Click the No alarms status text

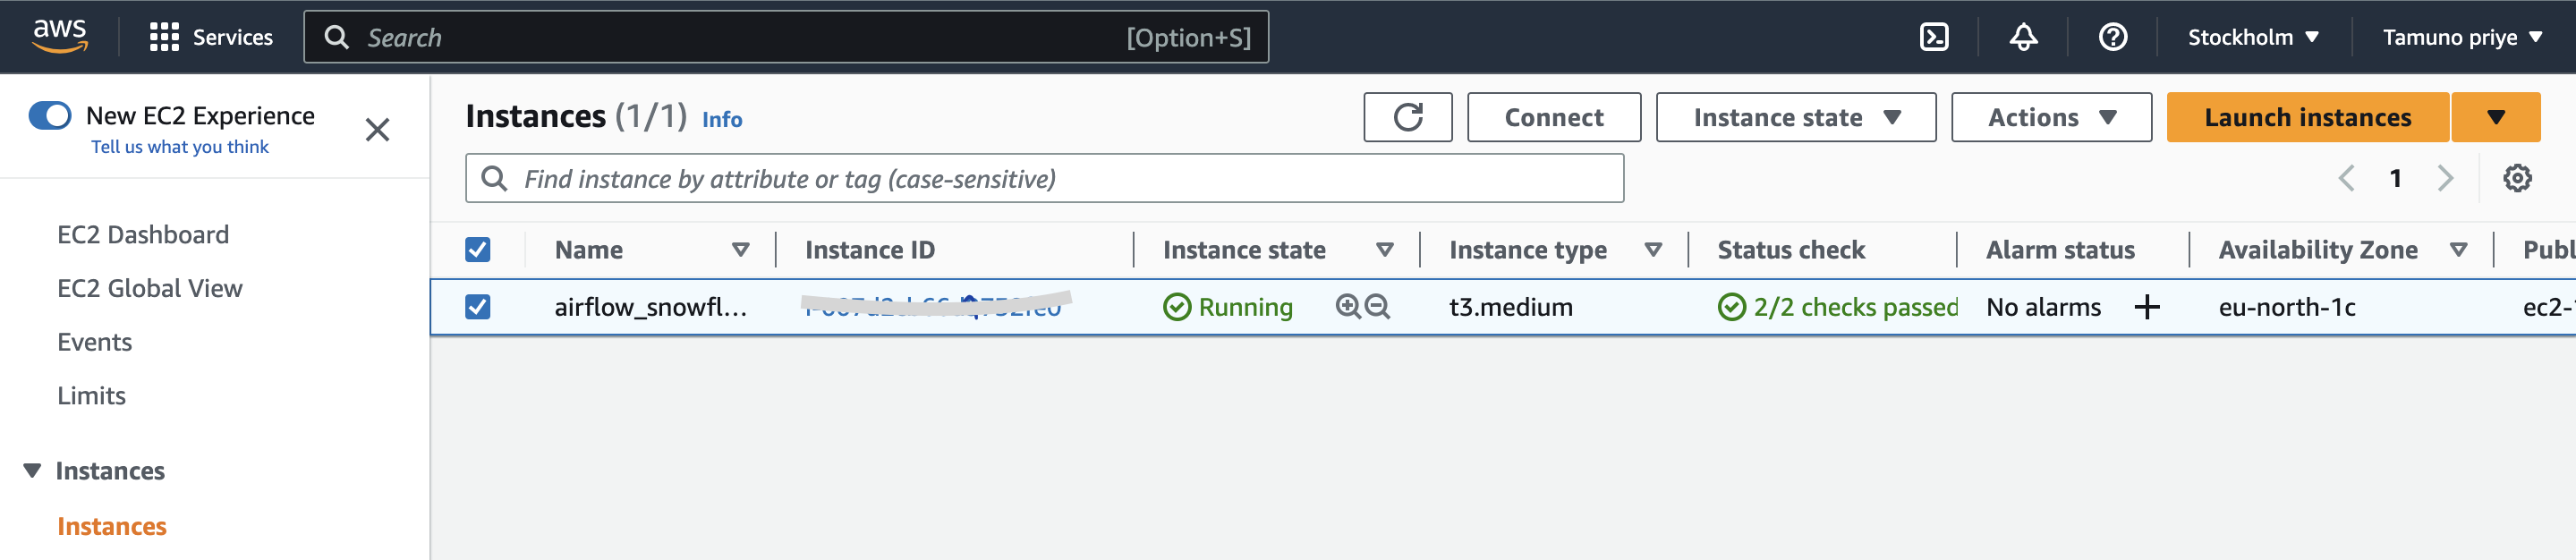(x=2043, y=306)
